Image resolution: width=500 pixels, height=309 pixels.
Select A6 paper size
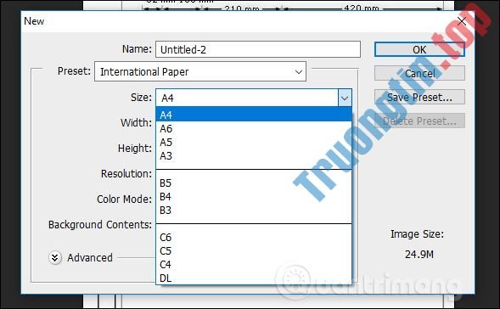[x=254, y=128]
